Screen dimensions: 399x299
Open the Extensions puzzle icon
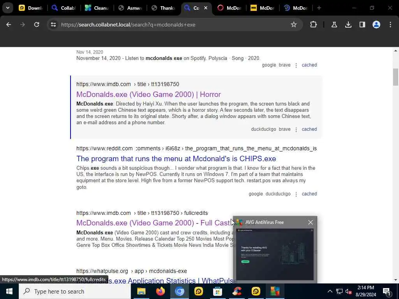coord(314,25)
